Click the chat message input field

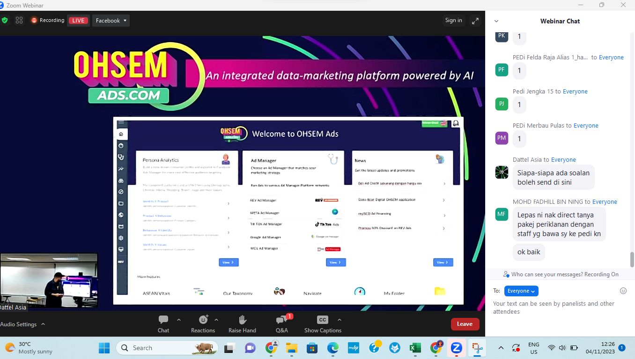click(x=557, y=308)
